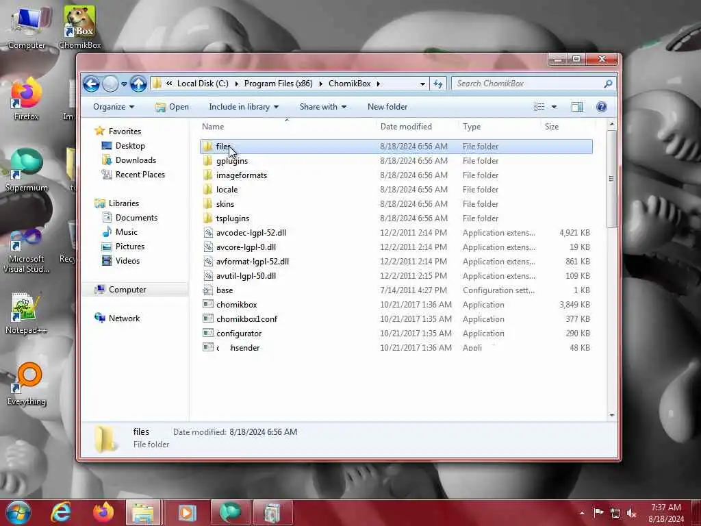Screen dimensions: 701x526
Task: Expand the Program Files (x86) breadcrumb arrow
Action: [x=320, y=84]
